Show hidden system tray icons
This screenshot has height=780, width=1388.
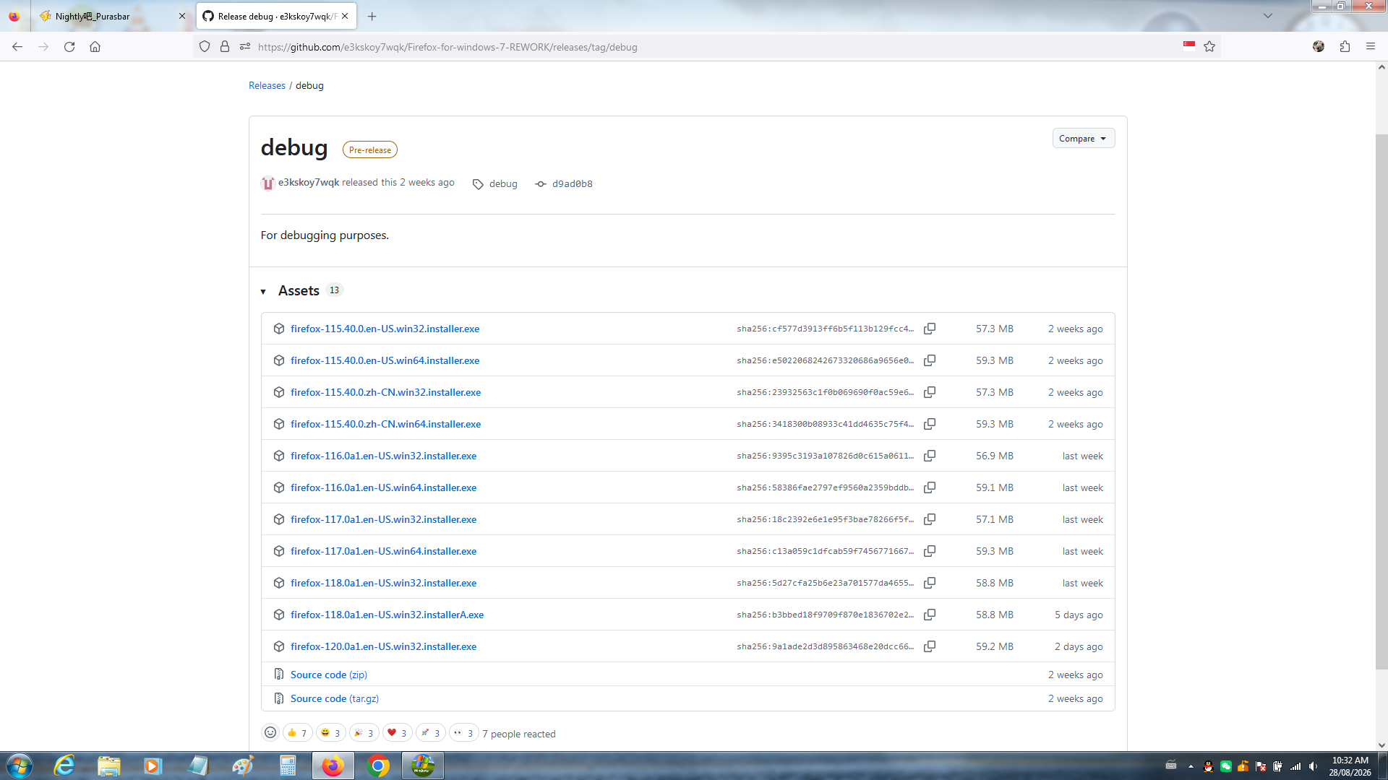click(1191, 766)
